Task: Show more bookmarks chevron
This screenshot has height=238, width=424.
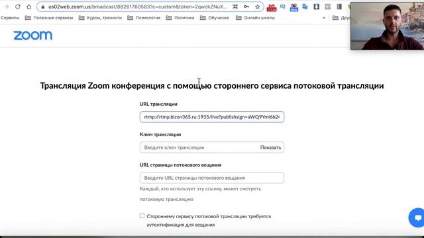Action: [x=324, y=18]
